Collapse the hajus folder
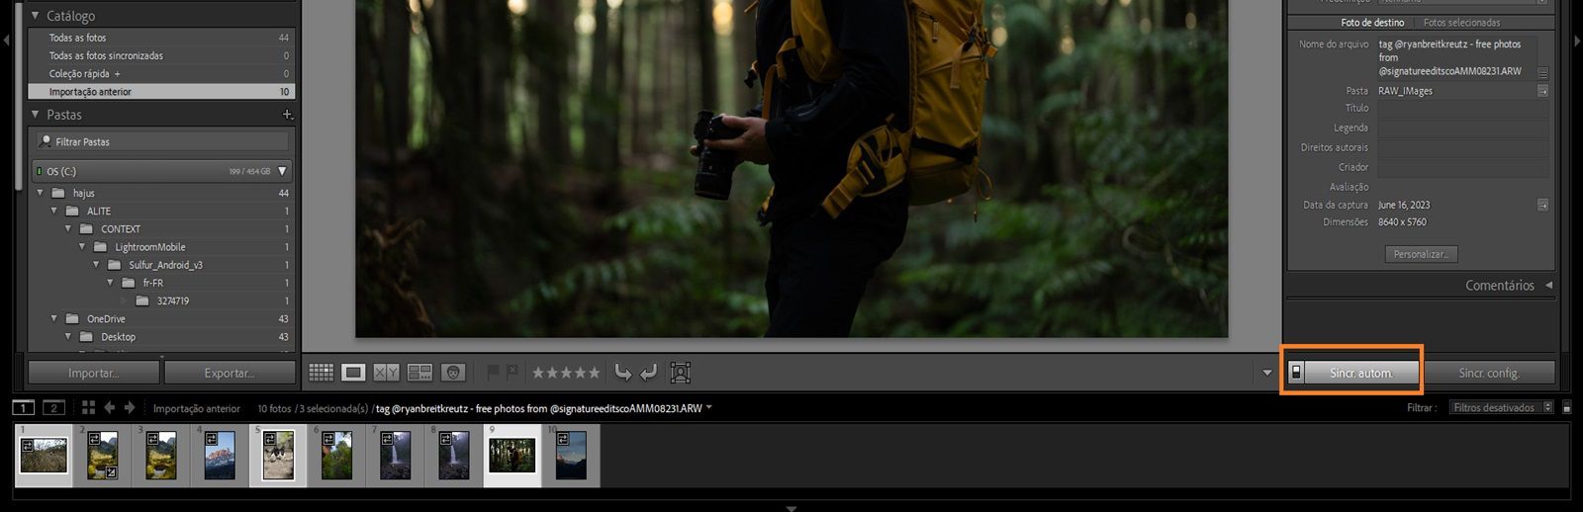The image size is (1583, 512). click(x=41, y=193)
